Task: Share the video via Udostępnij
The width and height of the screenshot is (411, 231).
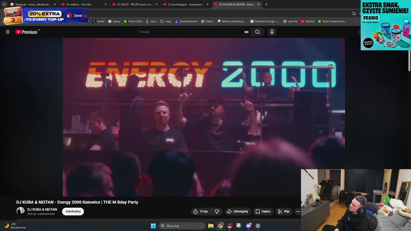Action: 237,211
